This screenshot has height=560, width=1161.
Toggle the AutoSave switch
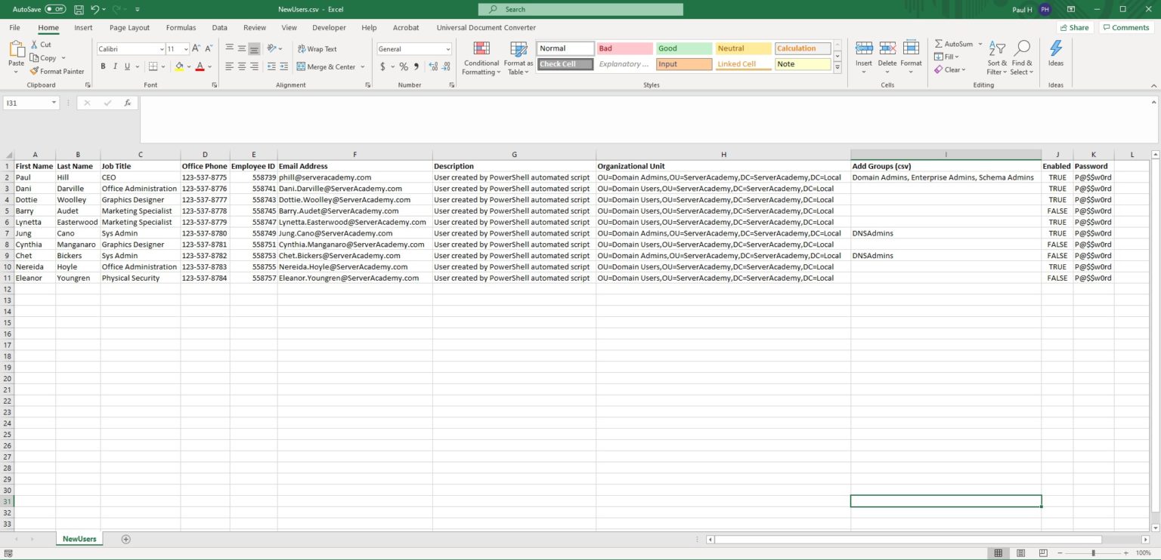[x=55, y=9]
